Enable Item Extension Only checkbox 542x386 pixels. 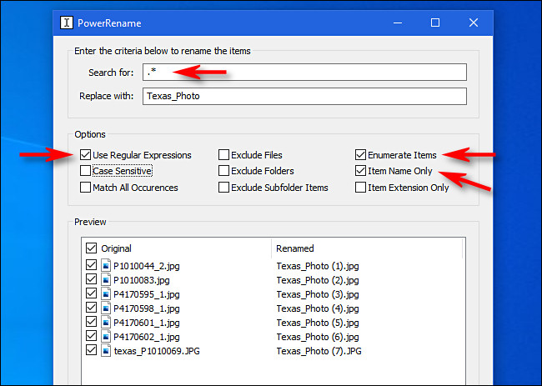pyautogui.click(x=360, y=188)
